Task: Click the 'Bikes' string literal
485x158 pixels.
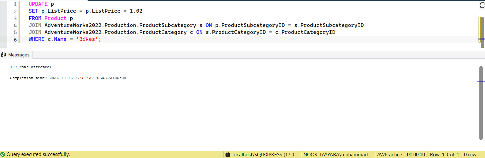Action: 87,39
